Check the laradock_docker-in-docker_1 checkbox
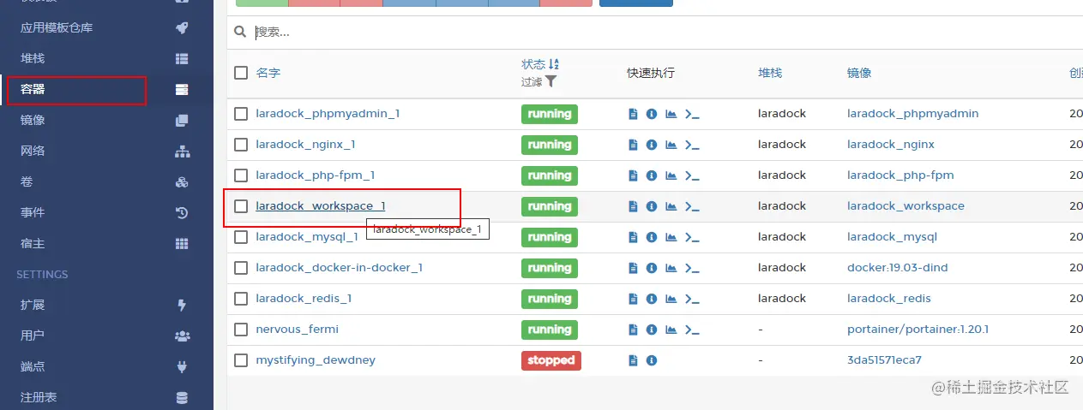The image size is (1083, 410). click(x=241, y=268)
